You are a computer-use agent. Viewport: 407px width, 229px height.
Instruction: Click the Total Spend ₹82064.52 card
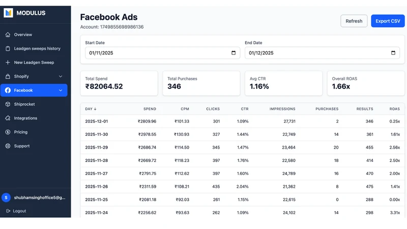coord(119,83)
